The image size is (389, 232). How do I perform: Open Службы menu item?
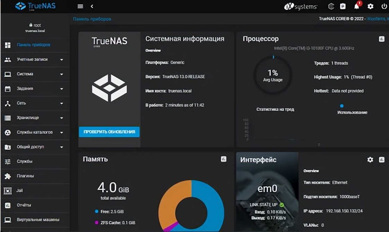35,161
